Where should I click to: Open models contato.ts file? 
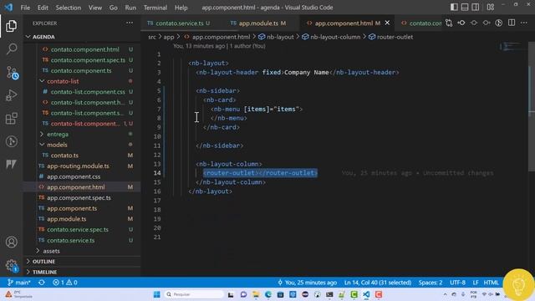point(82,156)
